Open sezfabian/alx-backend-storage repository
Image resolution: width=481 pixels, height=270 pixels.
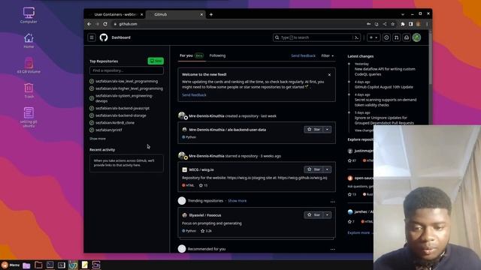pos(121,115)
